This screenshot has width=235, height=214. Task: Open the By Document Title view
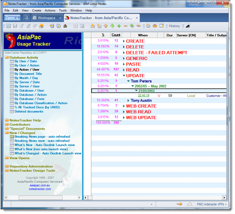point(28,74)
